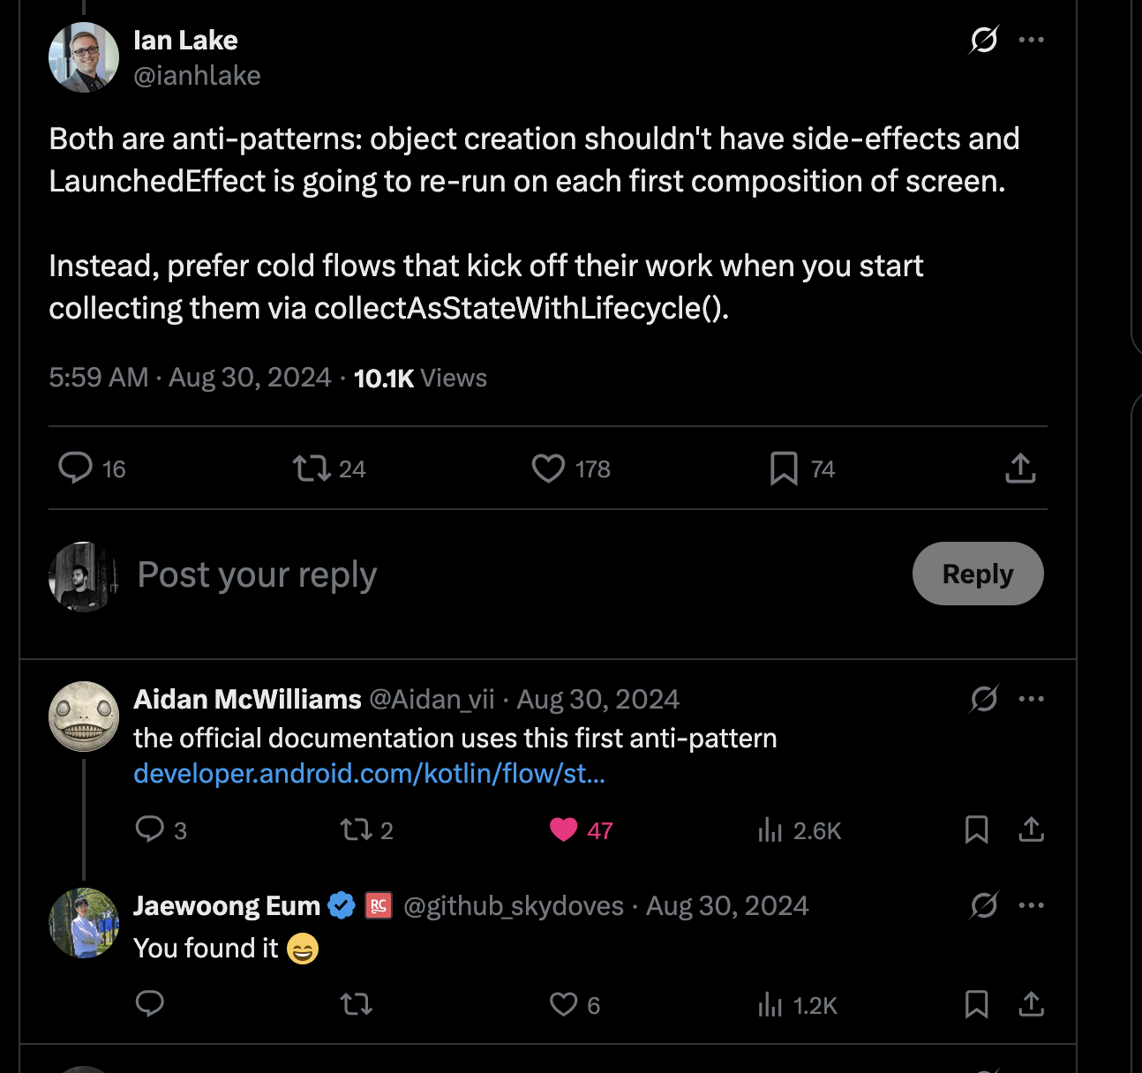The image size is (1142, 1073).
Task: Open developer.android.com kotlin flow link
Action: tap(369, 774)
